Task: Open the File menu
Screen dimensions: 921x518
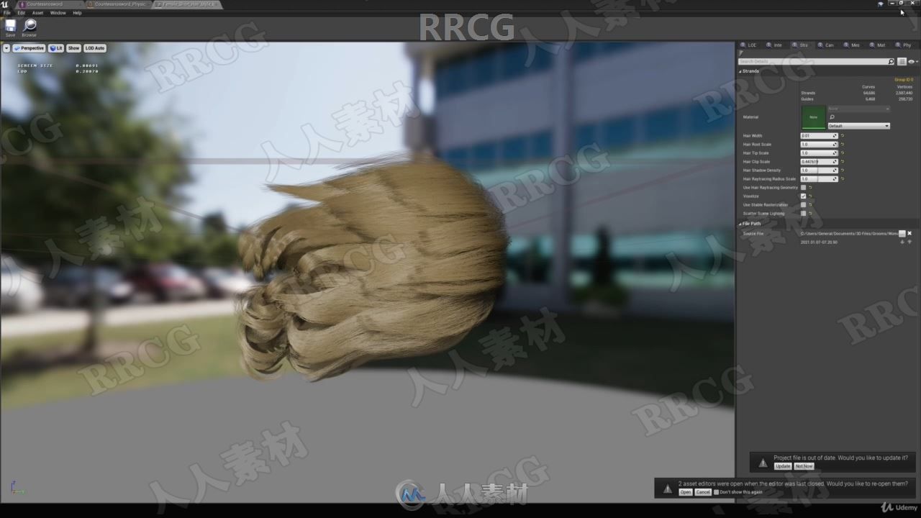Action: tap(7, 13)
